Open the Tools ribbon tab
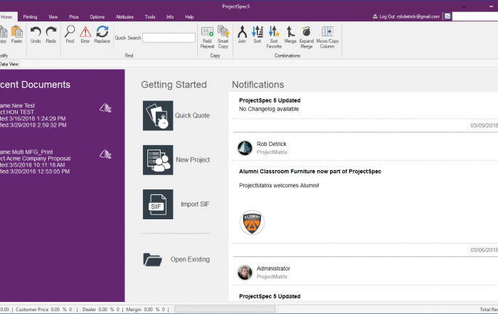 (150, 17)
